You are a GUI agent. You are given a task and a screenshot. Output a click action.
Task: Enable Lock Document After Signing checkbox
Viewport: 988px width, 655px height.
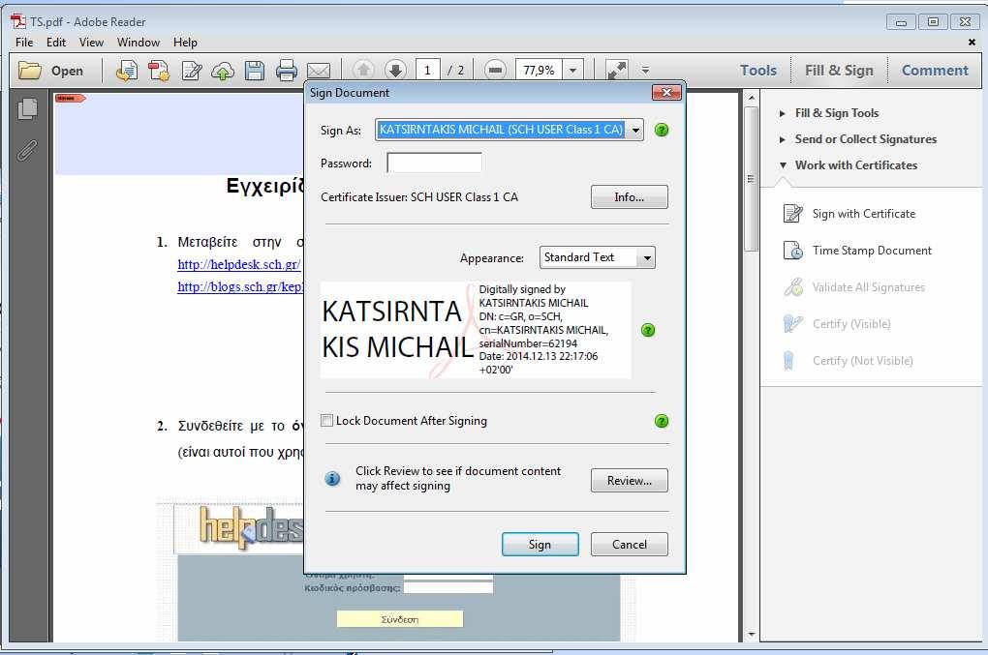(x=326, y=420)
